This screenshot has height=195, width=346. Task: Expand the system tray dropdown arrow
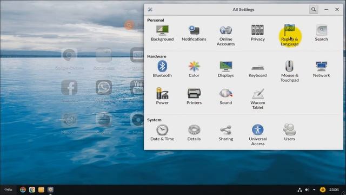[314, 190]
